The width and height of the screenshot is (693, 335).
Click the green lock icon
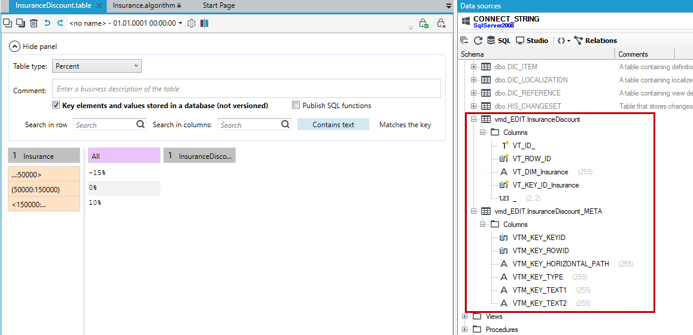coord(424,23)
